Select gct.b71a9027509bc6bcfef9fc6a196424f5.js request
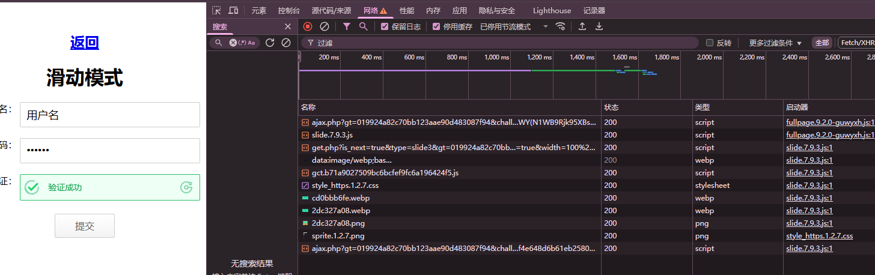This screenshot has width=875, height=275. point(587,172)
